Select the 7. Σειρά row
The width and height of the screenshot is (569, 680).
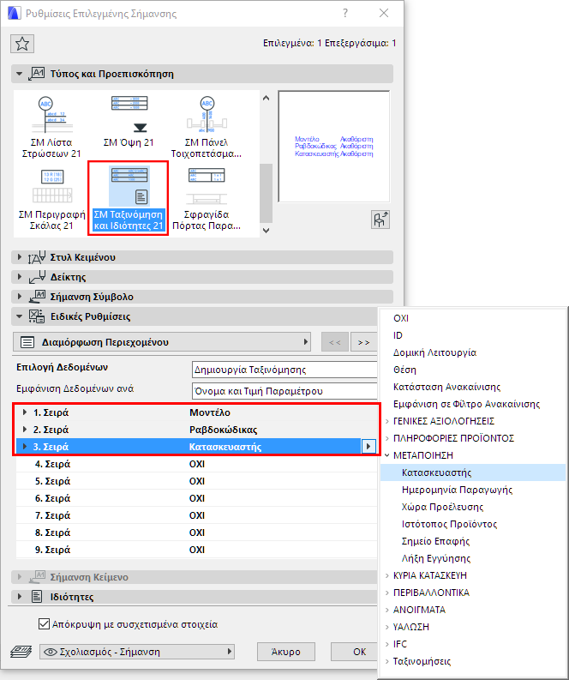click(196, 515)
